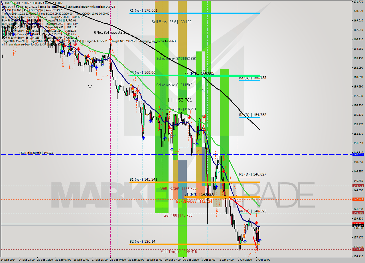Select the '0 New Sell wave started' annotation
365x263 pixels.
(111, 33)
